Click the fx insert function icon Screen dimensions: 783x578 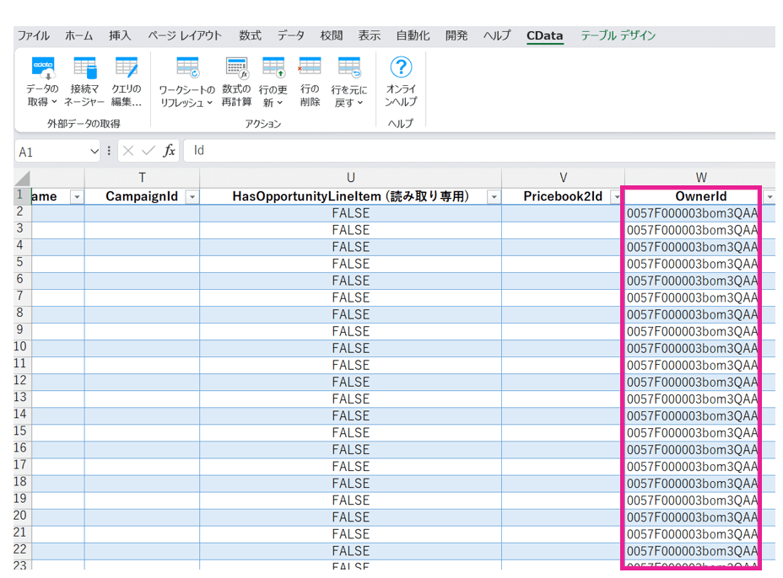(x=170, y=151)
